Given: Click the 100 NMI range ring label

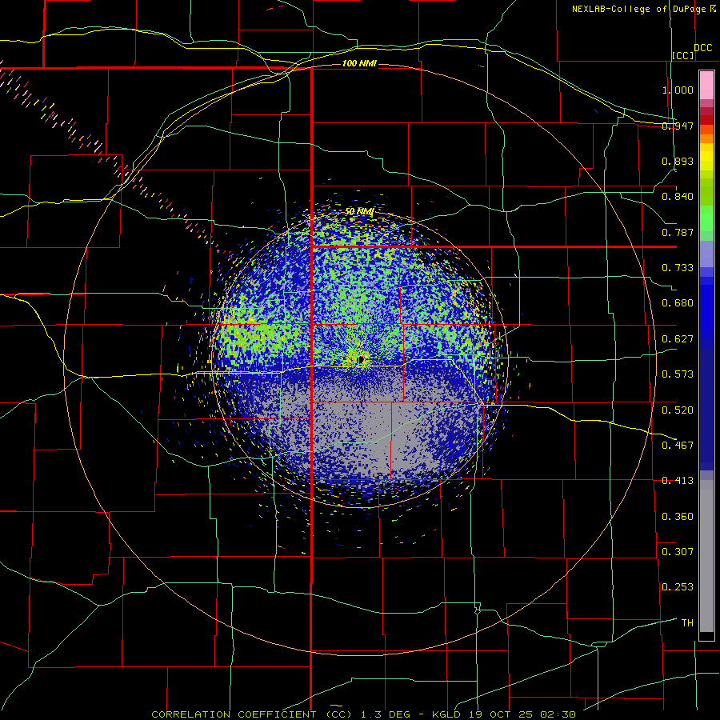Looking at the screenshot, I should 359,63.
